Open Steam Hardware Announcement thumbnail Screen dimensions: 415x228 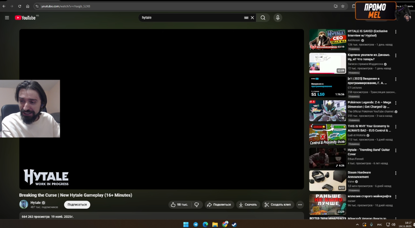click(x=328, y=181)
